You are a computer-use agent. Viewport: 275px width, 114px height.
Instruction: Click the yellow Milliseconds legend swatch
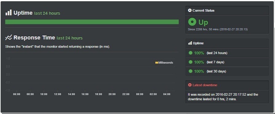(x=157, y=63)
